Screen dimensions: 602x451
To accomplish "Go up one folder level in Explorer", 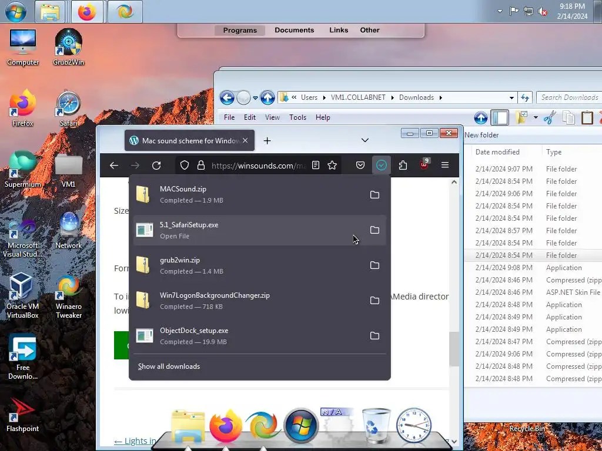I will [267, 98].
